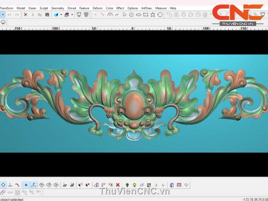This screenshot has width=268, height=201.
Task: Open the blue cube view dropdown arrow
Action: click(61, 14)
